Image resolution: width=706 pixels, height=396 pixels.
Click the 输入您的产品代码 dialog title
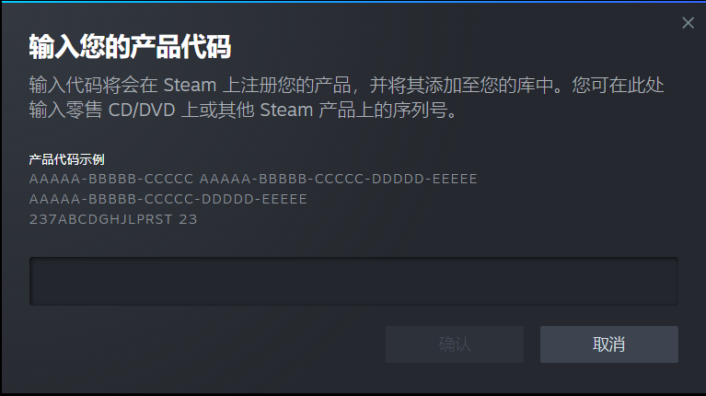tap(130, 46)
